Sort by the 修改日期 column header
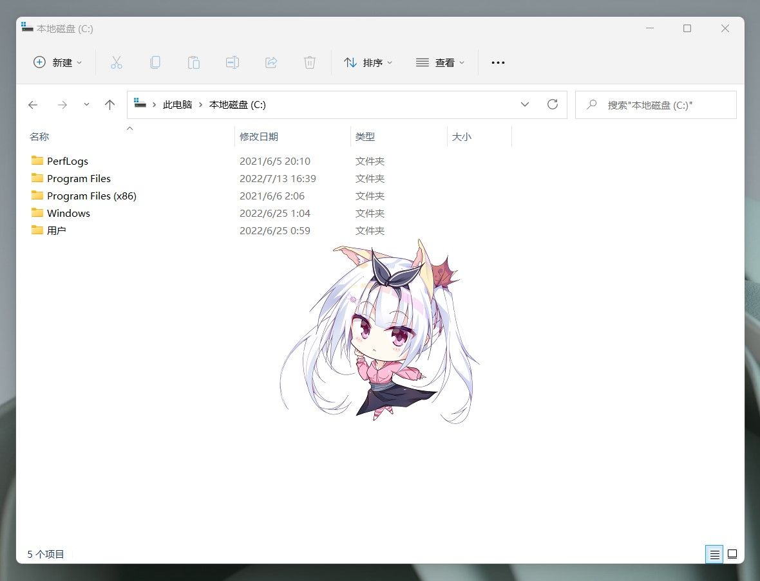 [259, 136]
